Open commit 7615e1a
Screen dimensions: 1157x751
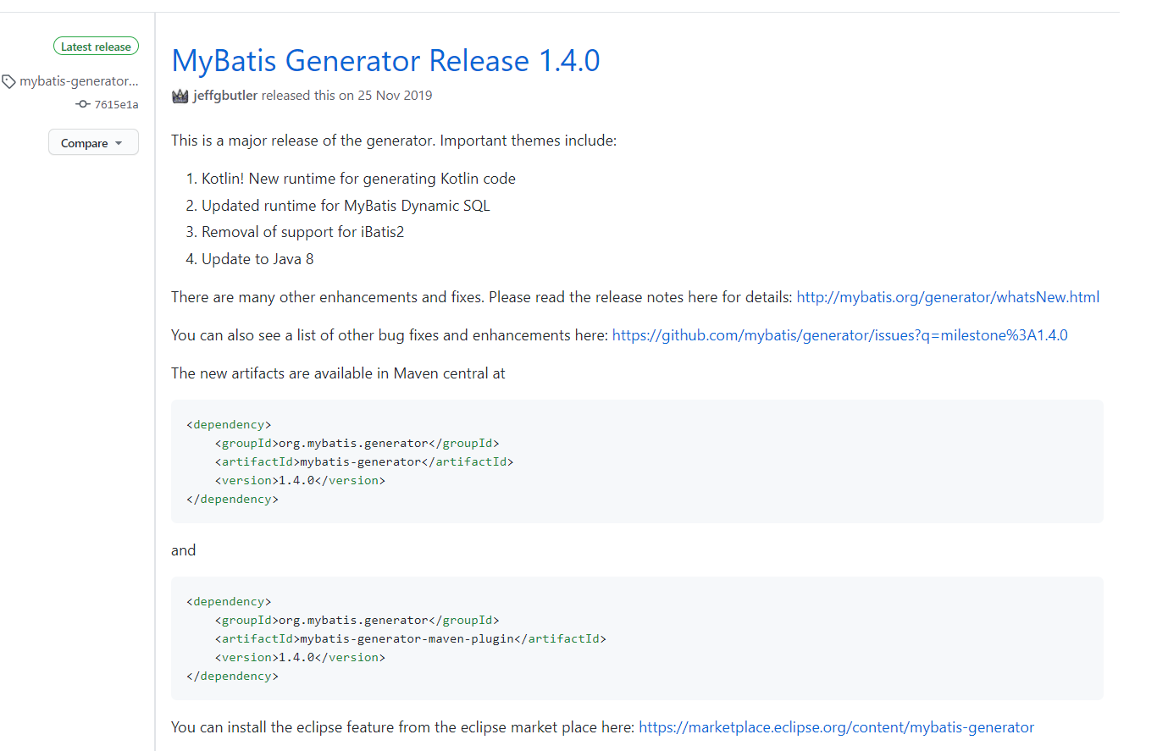click(116, 104)
